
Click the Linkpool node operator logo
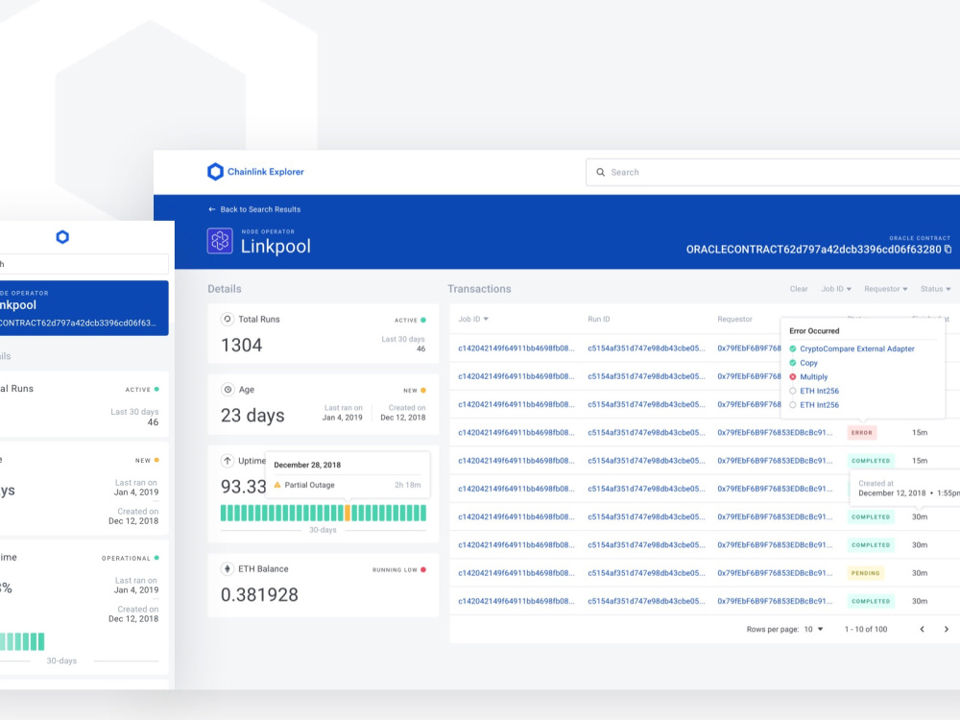click(220, 241)
